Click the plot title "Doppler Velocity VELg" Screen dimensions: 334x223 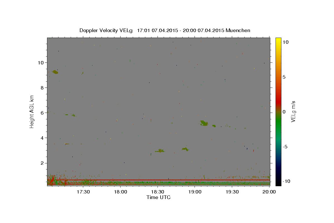click(x=106, y=30)
